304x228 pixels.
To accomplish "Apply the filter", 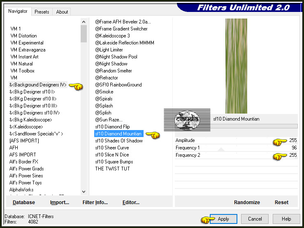I will tap(223, 219).
